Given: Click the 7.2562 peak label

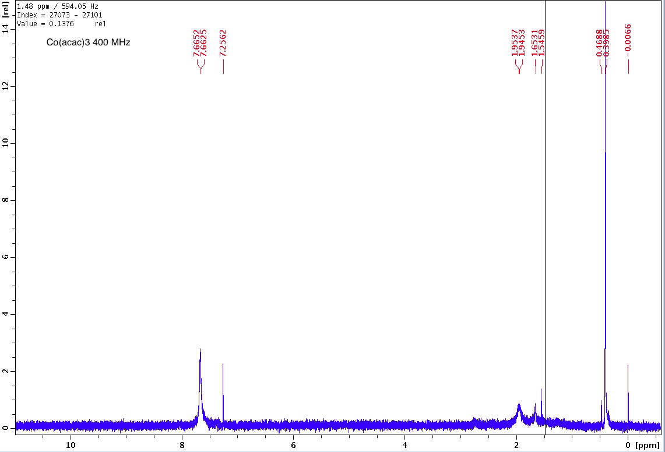Looking at the screenshot, I should tap(223, 43).
